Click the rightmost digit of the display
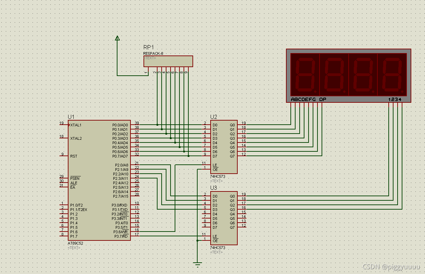This screenshot has height=274, width=425. click(x=392, y=75)
